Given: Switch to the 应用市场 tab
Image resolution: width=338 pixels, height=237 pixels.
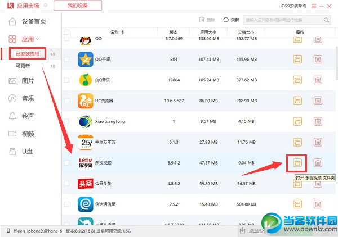Looking at the screenshot, I should [x=28, y=6].
